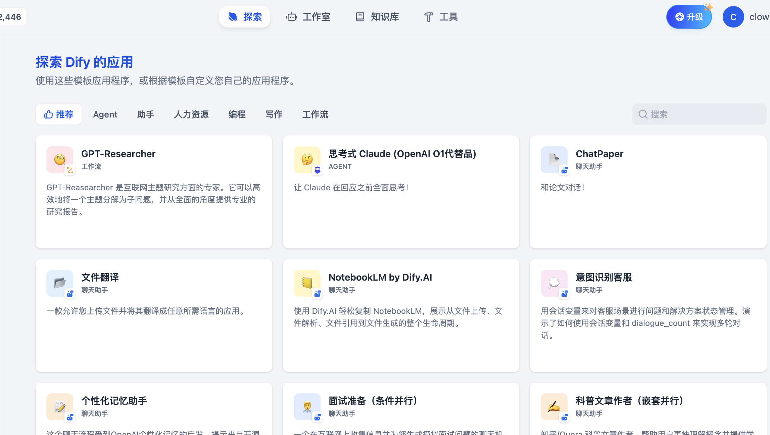Filter apps by 助手 category
The image size is (770, 435).
coord(146,114)
